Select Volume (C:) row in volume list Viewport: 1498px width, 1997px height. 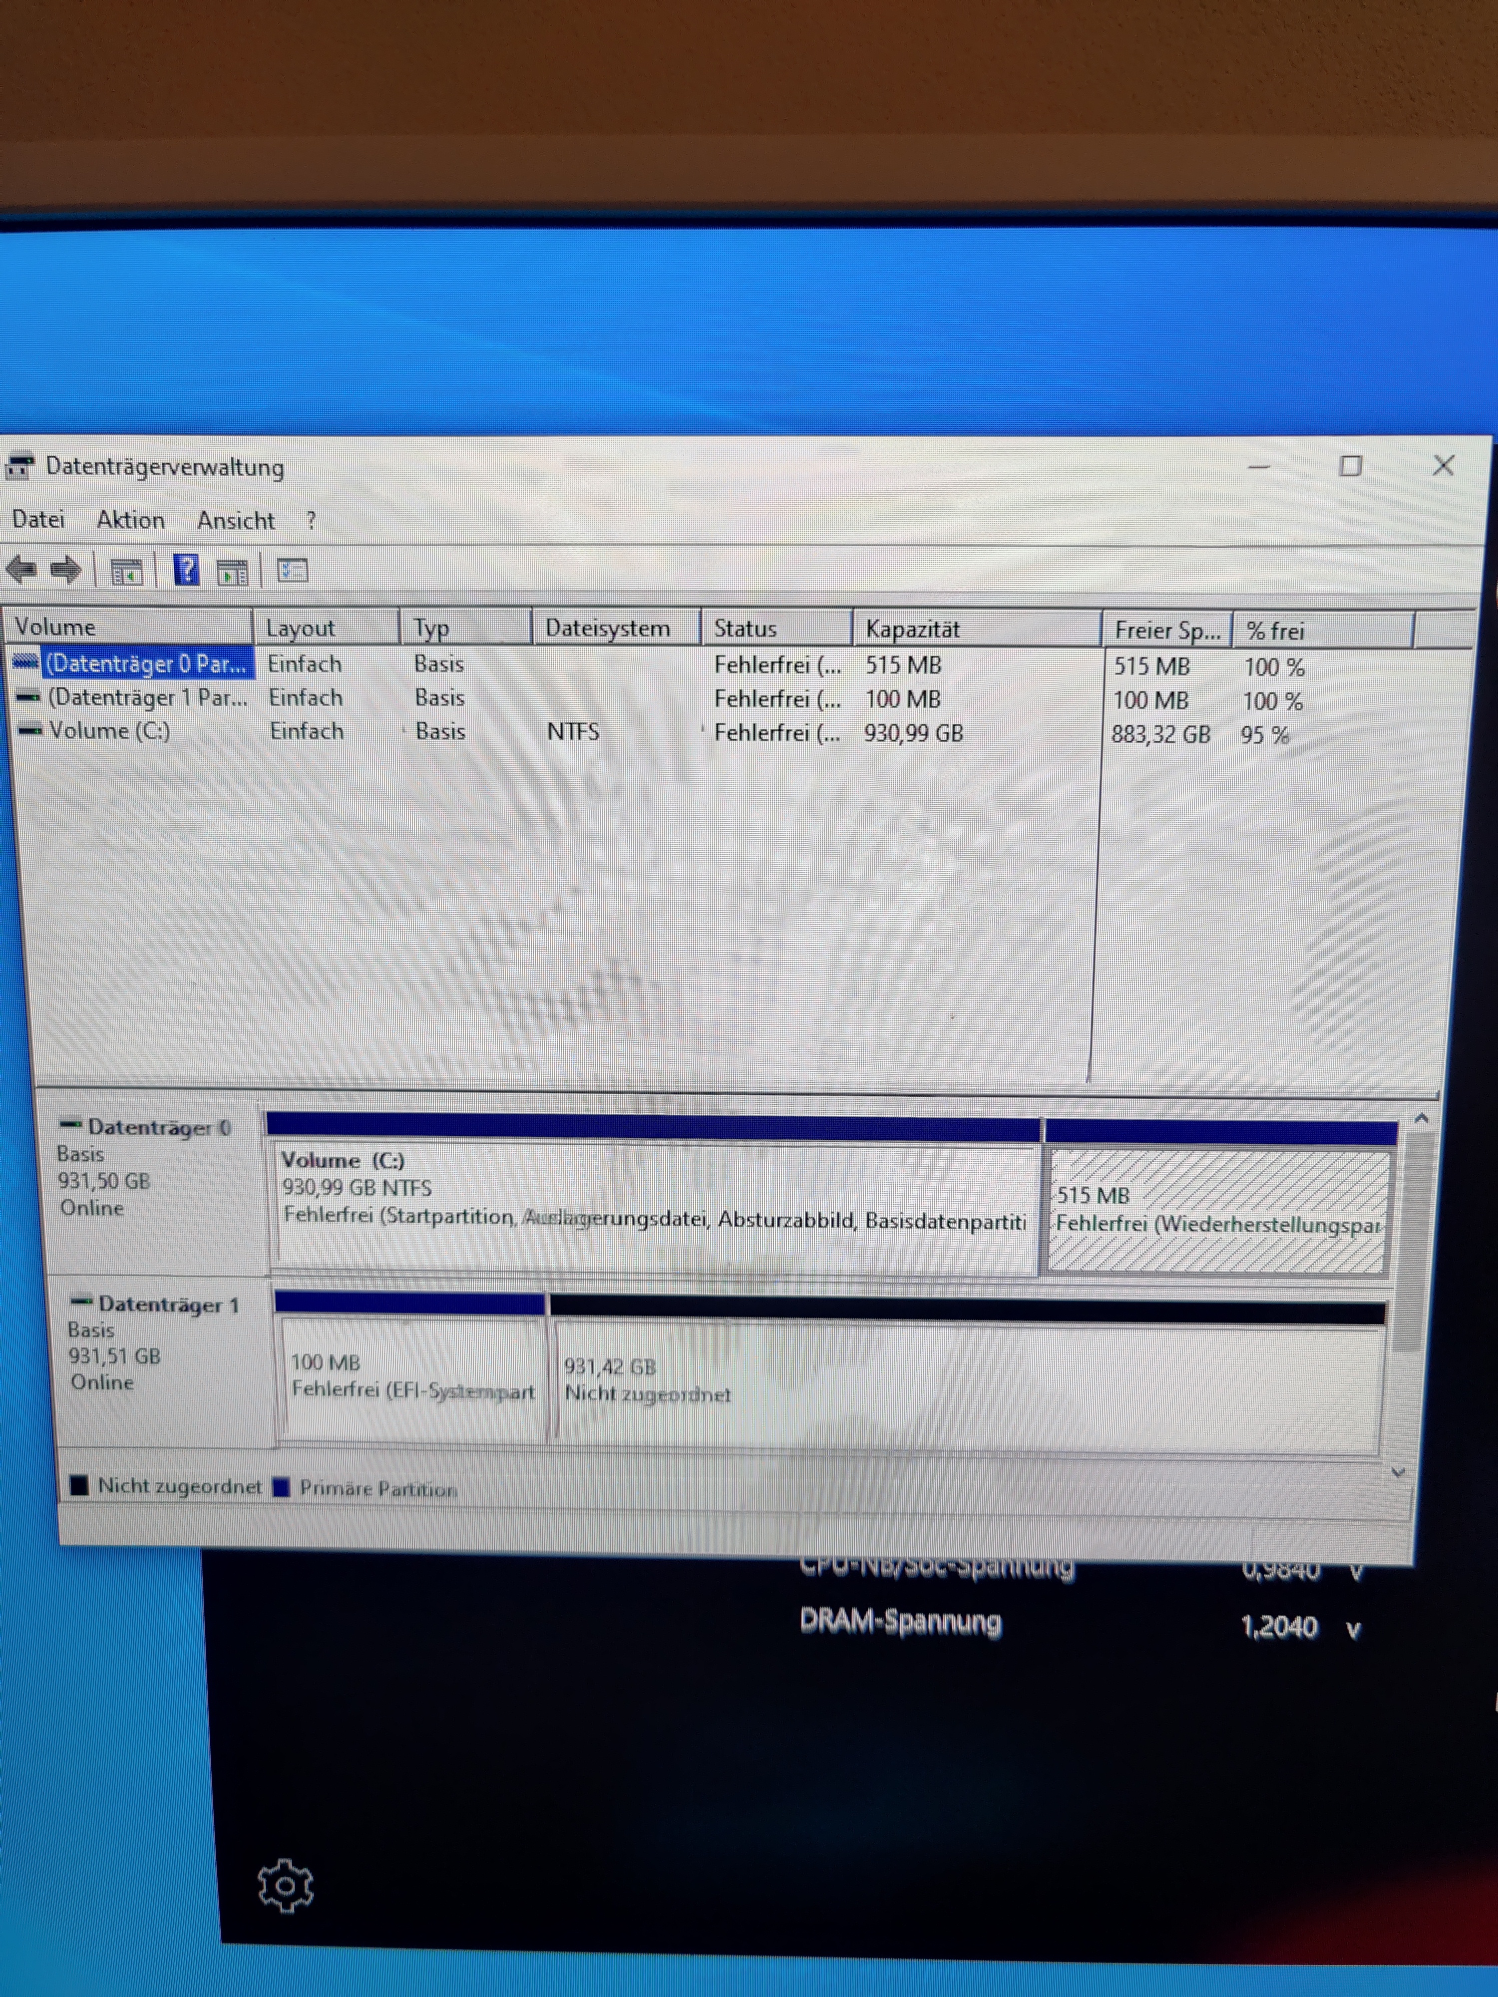(109, 730)
